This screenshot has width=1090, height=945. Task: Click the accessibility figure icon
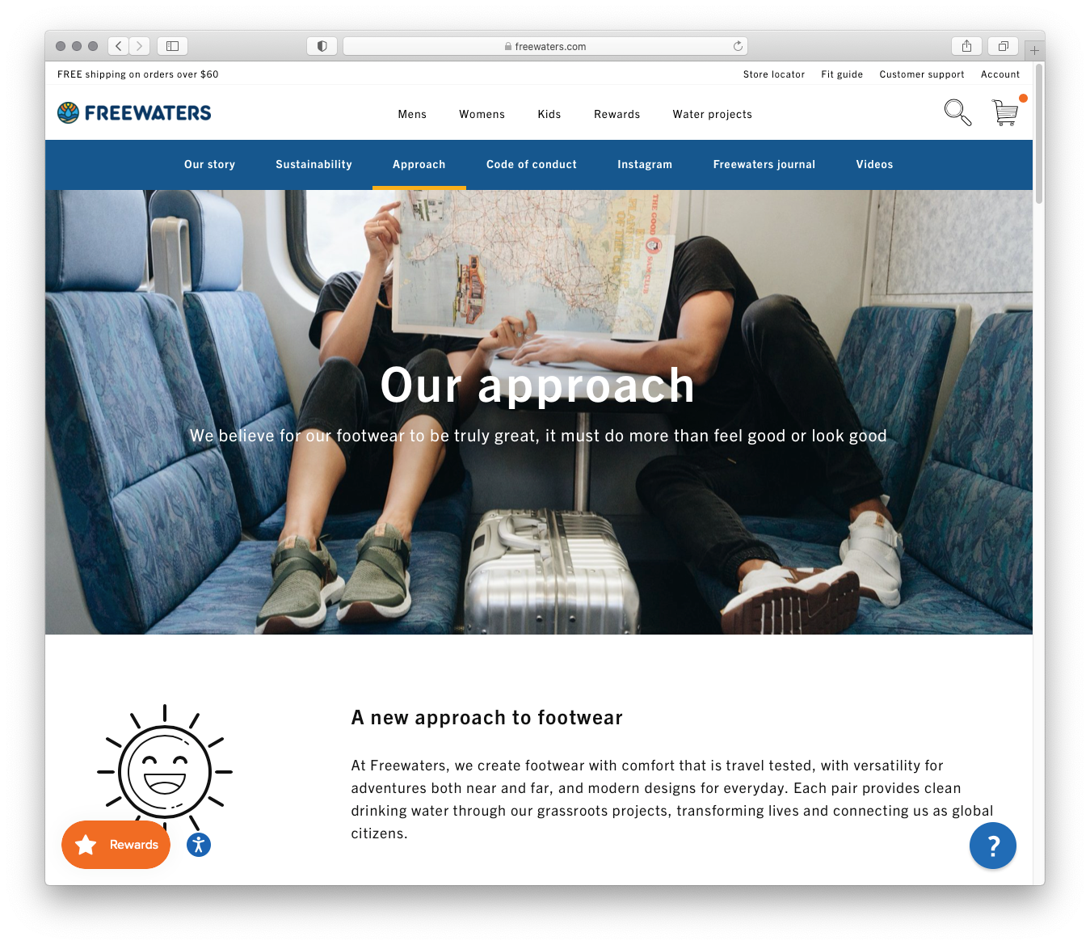(x=199, y=845)
